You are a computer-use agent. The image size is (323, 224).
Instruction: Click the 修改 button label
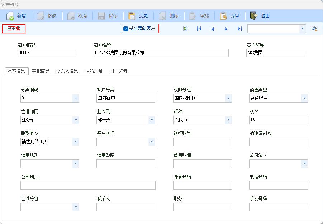[52, 16]
